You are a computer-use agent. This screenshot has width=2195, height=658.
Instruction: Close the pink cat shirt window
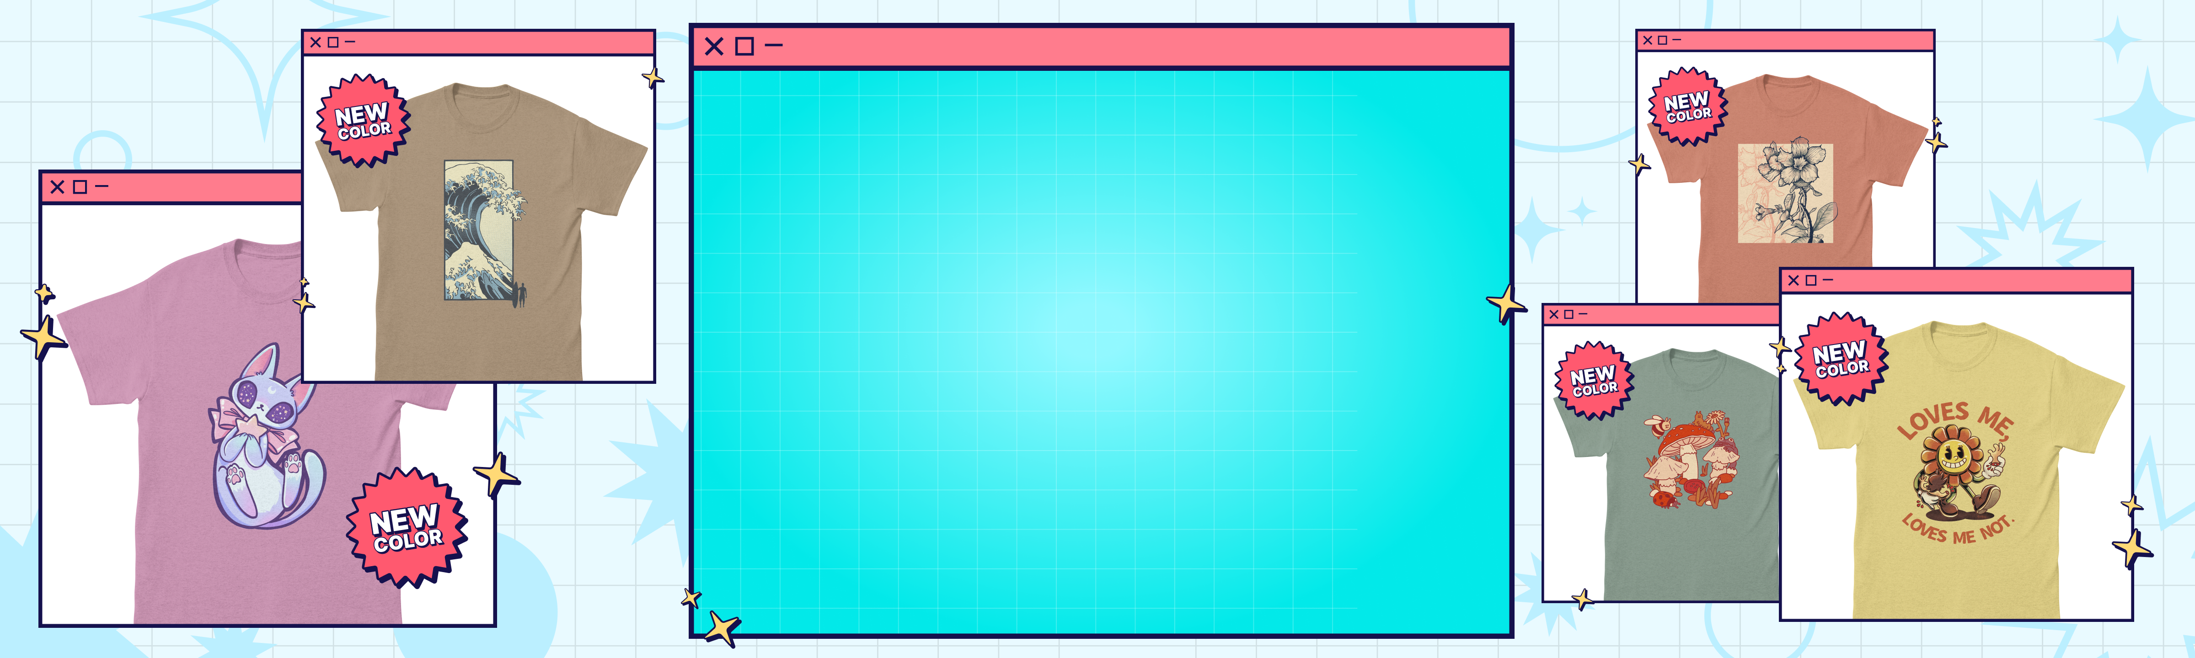(x=57, y=187)
